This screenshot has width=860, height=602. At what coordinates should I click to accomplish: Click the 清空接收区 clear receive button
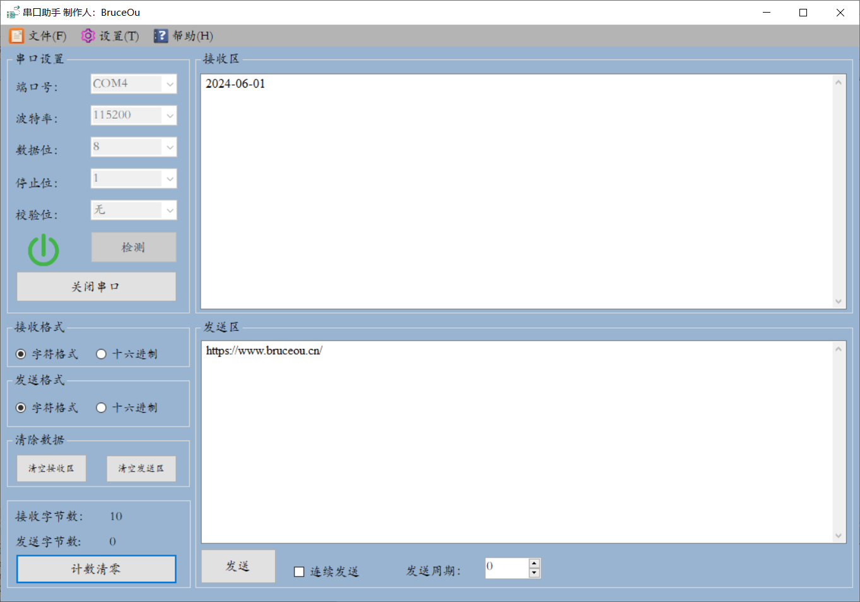pyautogui.click(x=51, y=468)
